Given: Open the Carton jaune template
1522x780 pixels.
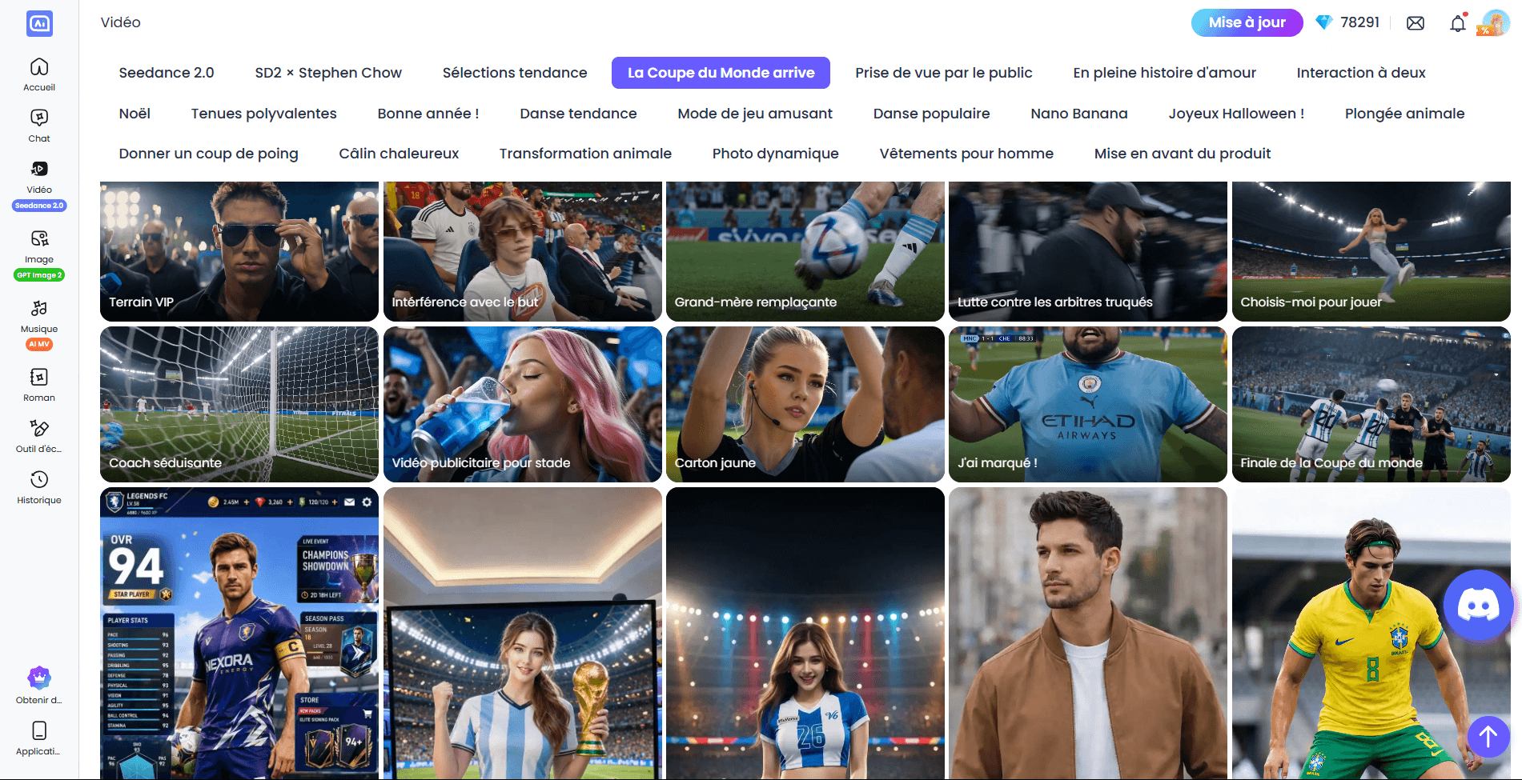Looking at the screenshot, I should [x=805, y=404].
